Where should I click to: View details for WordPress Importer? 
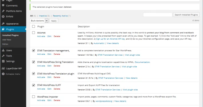tap(120, 101)
